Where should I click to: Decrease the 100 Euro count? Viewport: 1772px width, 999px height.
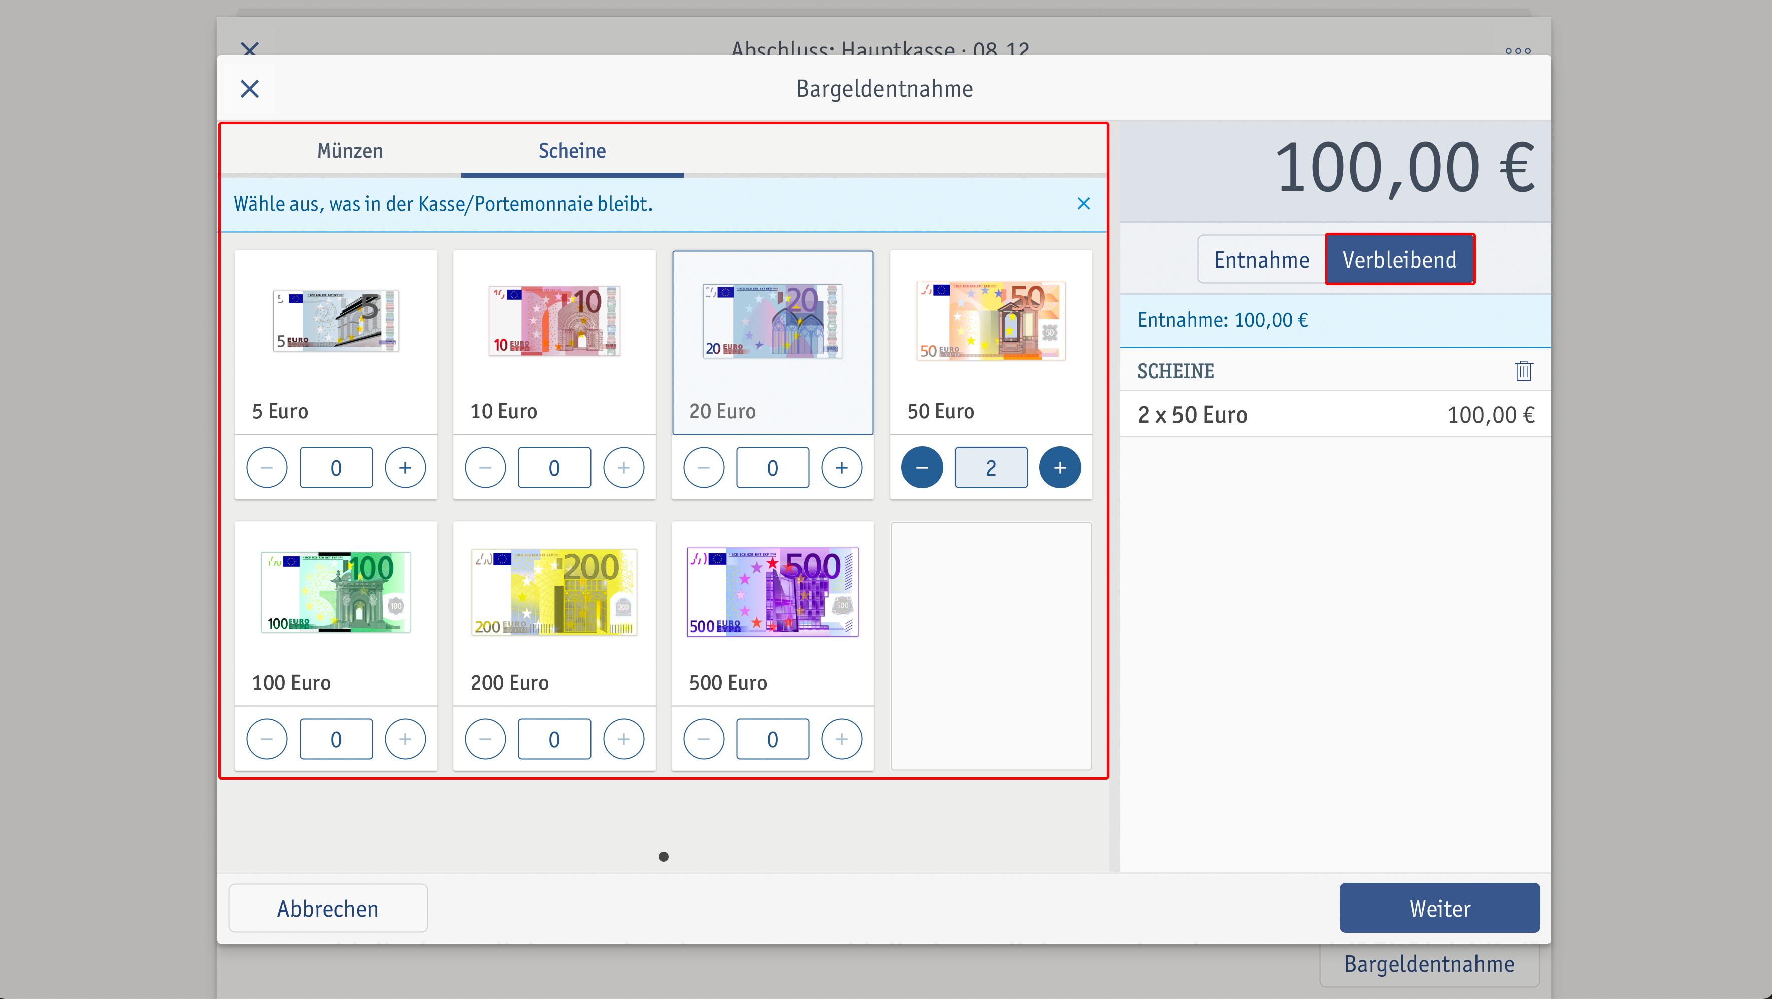click(267, 739)
